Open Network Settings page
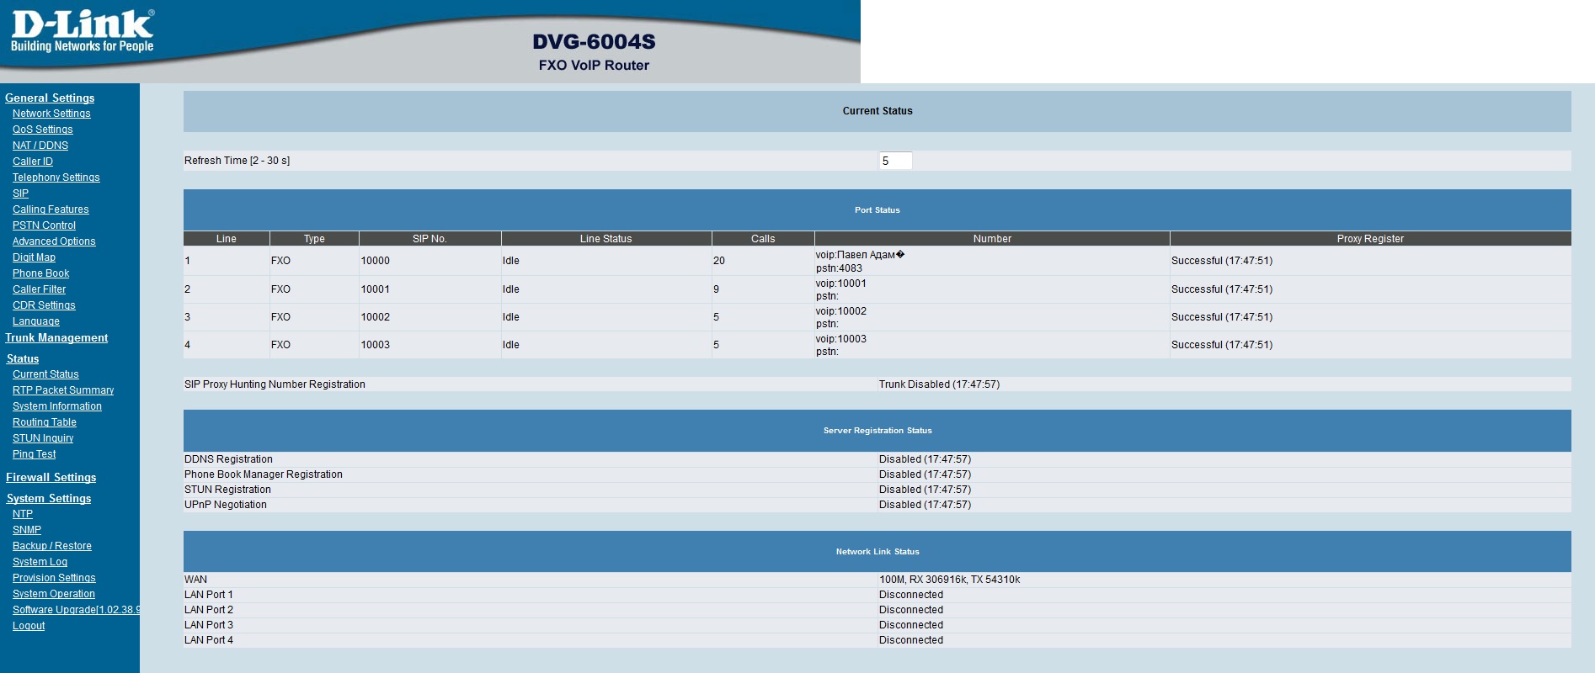Screen dimensions: 1595x673 pos(51,114)
